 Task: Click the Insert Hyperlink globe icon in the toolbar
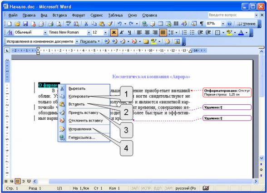(145, 24)
